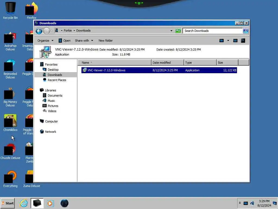Screen dimensions: 278x209
Task: Open the Start menu
Action: 7,203
